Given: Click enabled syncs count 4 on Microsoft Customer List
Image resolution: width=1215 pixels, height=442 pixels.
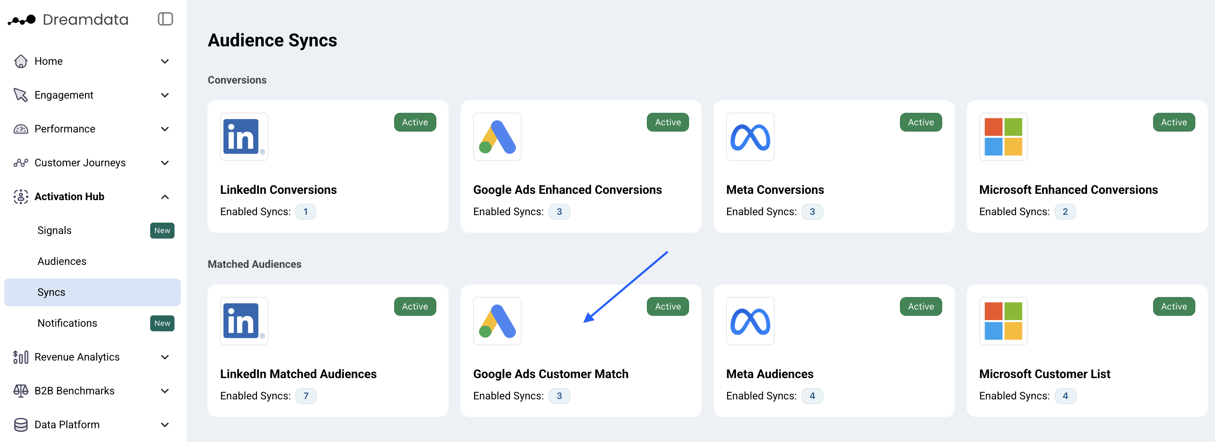Looking at the screenshot, I should click(x=1065, y=396).
